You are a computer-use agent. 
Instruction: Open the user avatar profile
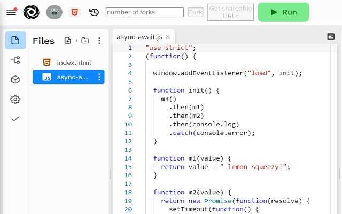pos(54,12)
